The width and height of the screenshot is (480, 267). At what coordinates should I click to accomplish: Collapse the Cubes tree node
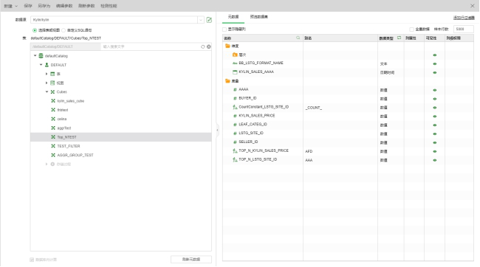click(47, 91)
